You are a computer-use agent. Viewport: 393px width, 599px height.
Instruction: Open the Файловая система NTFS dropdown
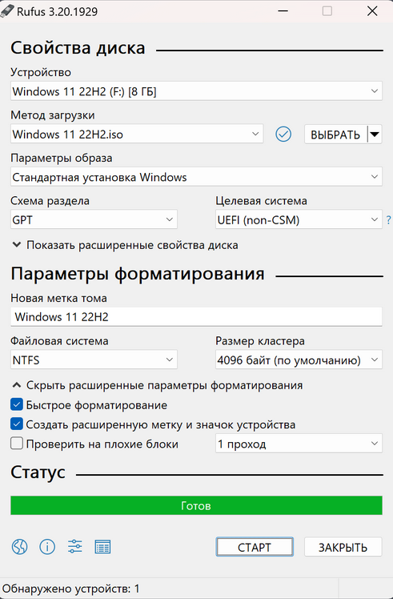tap(94, 360)
